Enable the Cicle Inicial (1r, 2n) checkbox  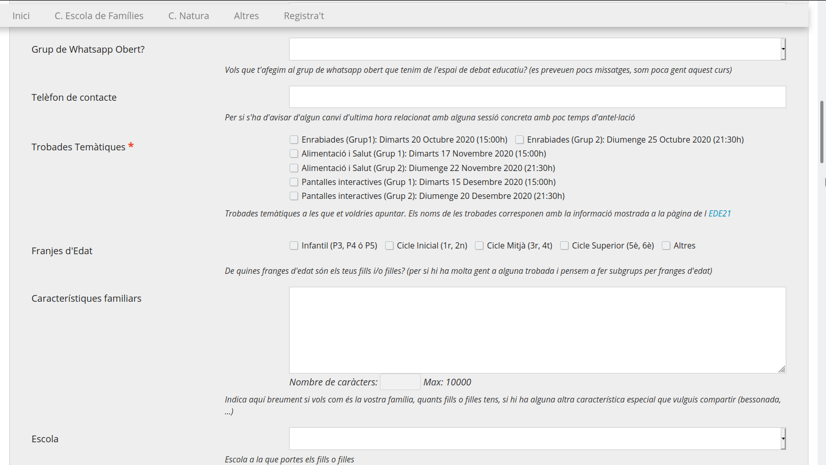pos(389,245)
